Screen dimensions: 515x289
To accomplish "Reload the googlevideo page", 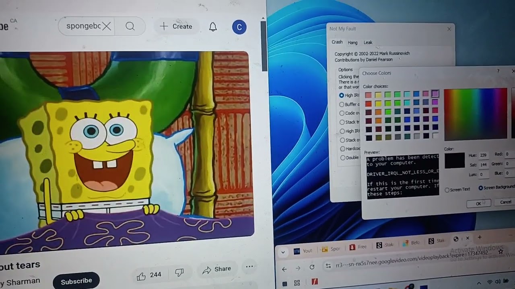I will [312, 267].
